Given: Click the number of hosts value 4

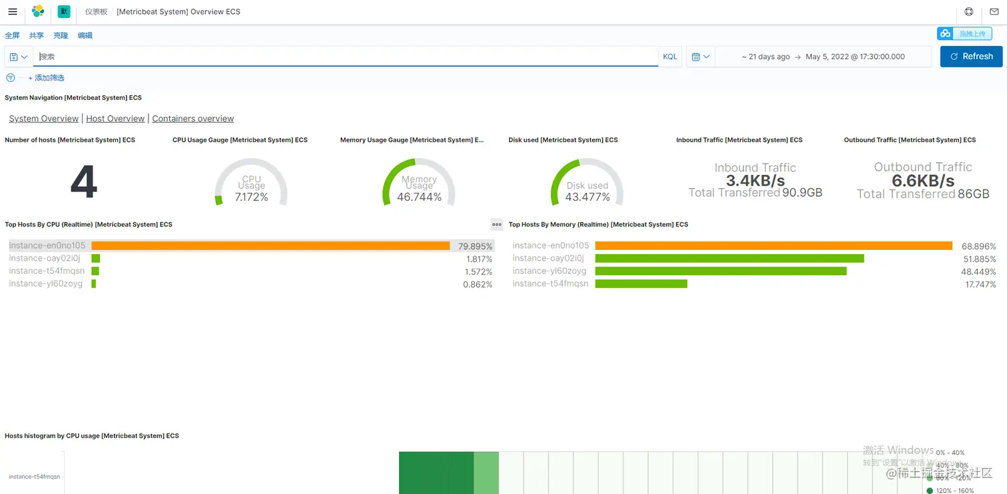Looking at the screenshot, I should click(x=84, y=182).
